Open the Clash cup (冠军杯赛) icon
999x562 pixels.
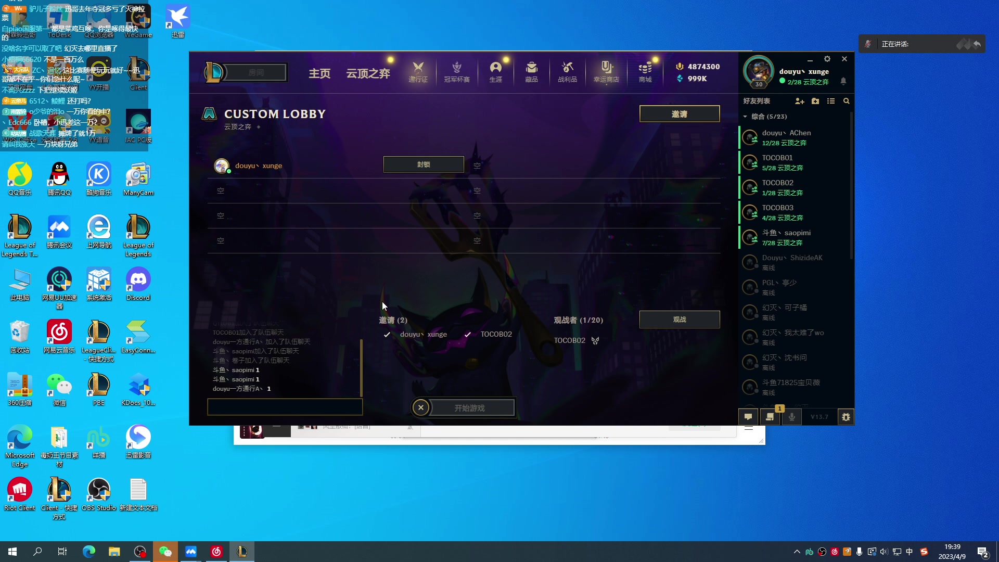click(457, 72)
